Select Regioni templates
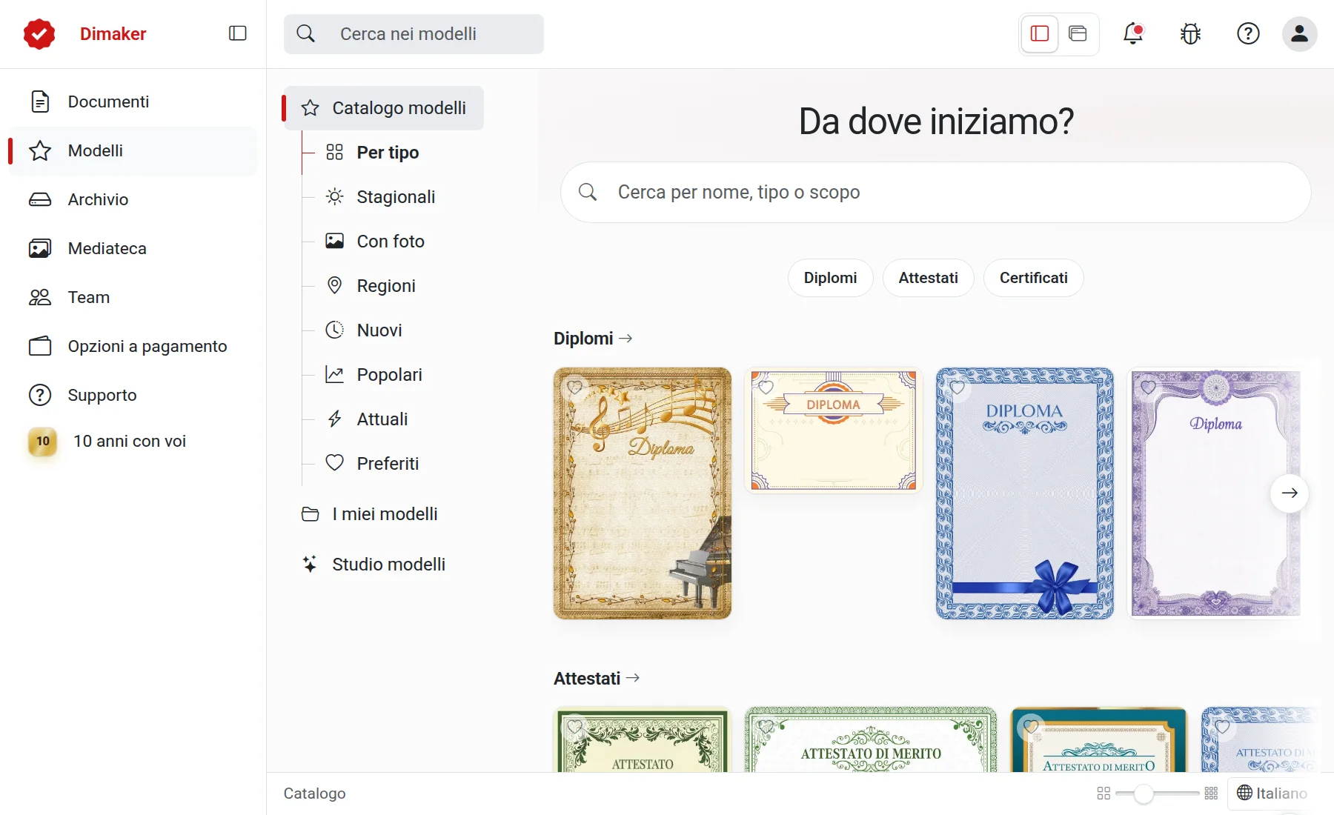The height and width of the screenshot is (815, 1334). coord(371,286)
